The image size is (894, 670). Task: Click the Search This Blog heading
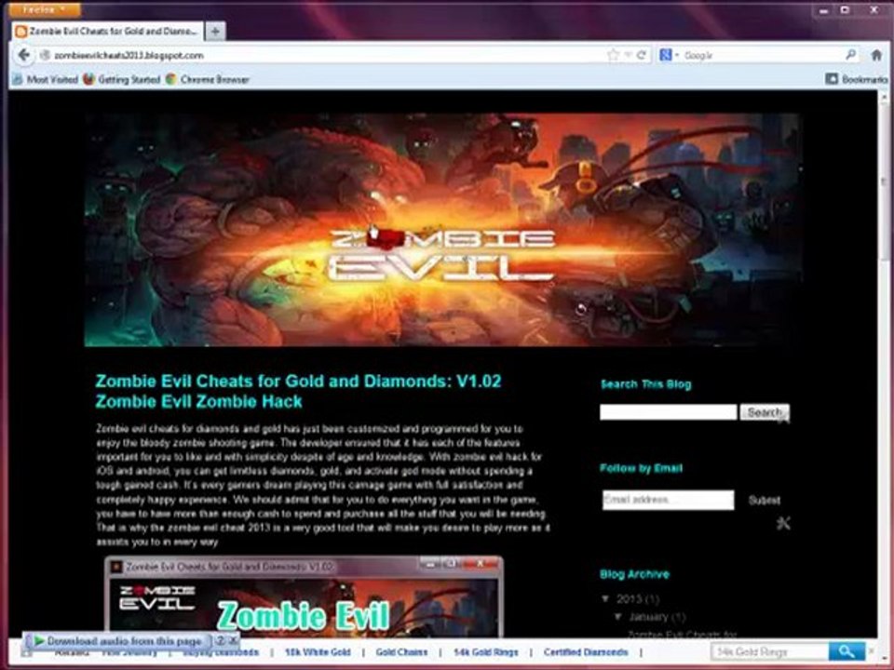(646, 384)
